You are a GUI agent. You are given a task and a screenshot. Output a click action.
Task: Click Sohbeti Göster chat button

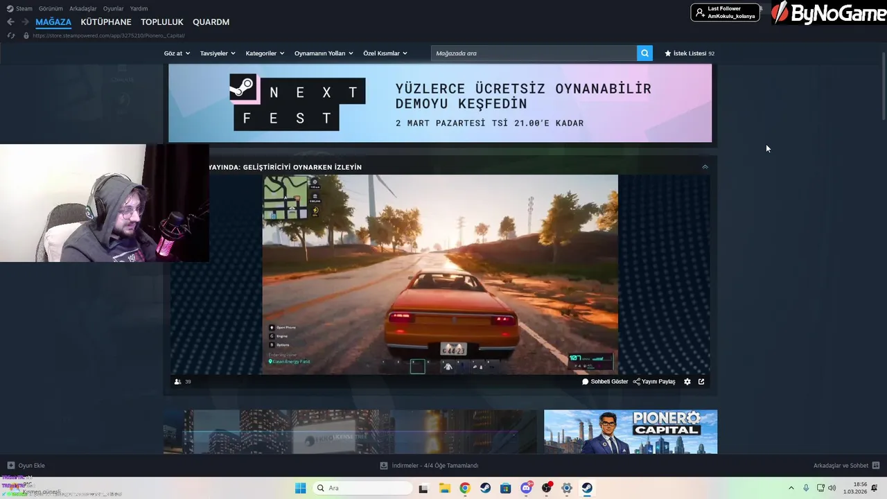pyautogui.click(x=605, y=382)
